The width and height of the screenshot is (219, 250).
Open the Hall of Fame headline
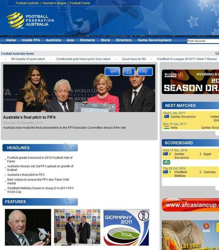pos(40,159)
